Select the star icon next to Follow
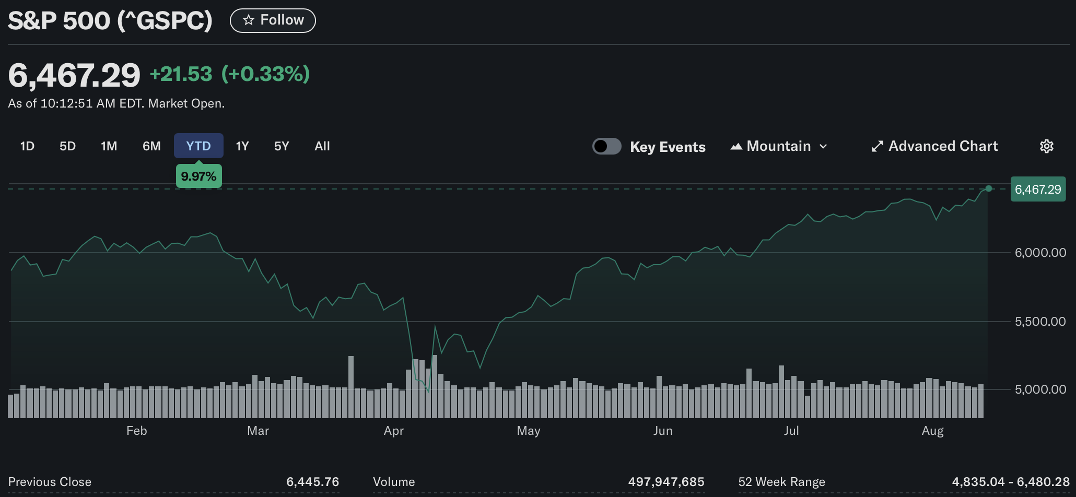 point(248,20)
